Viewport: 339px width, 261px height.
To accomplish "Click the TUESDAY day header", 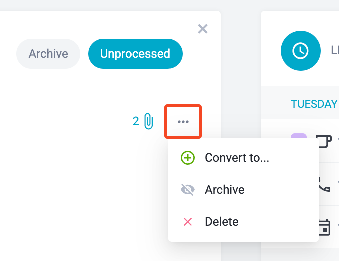I will (314, 104).
